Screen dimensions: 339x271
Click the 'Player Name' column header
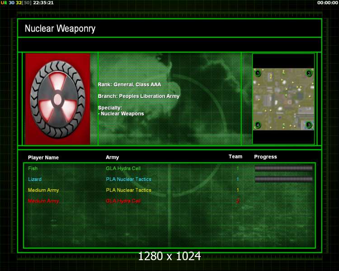pos(43,157)
